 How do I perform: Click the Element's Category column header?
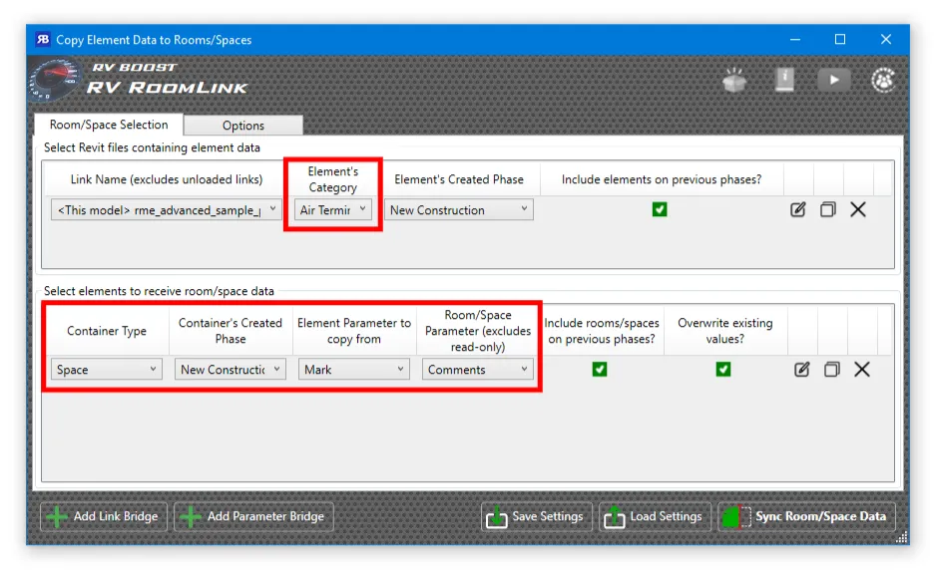coord(333,179)
